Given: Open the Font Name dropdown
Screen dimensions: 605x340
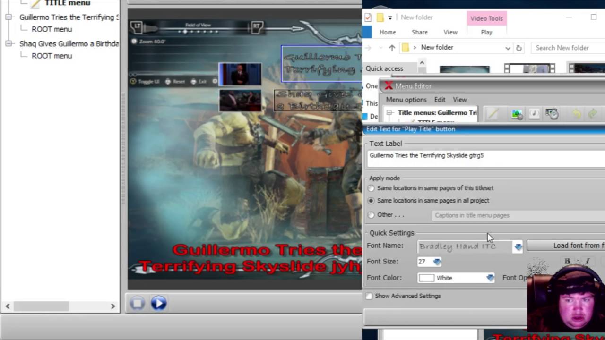Looking at the screenshot, I should 518,246.
